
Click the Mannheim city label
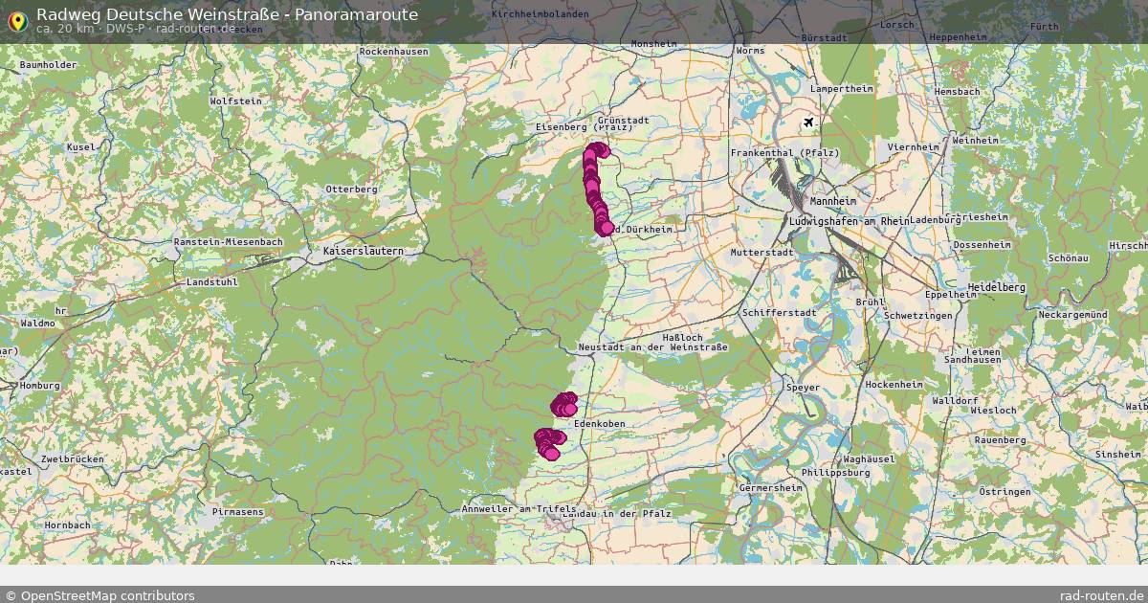point(832,202)
